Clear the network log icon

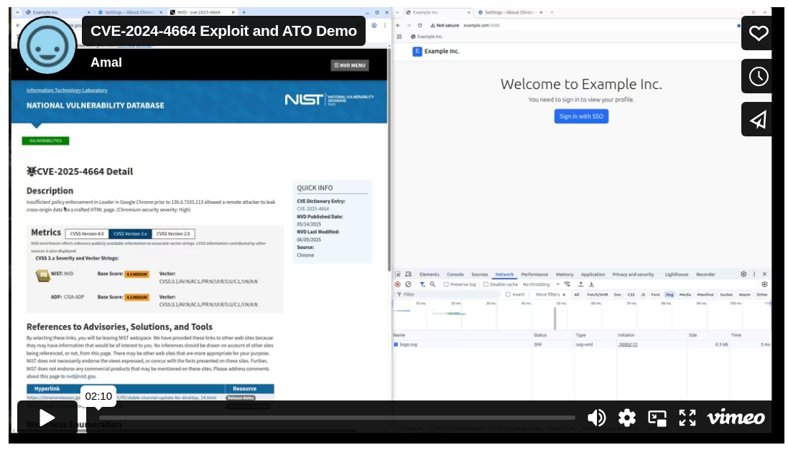(x=408, y=284)
